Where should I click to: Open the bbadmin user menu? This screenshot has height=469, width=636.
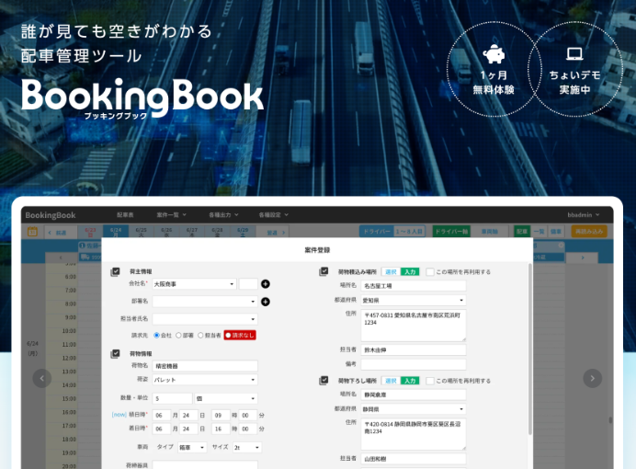tap(584, 215)
